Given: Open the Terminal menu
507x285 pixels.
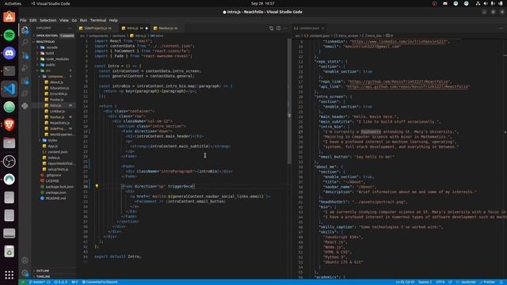Looking at the screenshot, I should tap(98, 20).
